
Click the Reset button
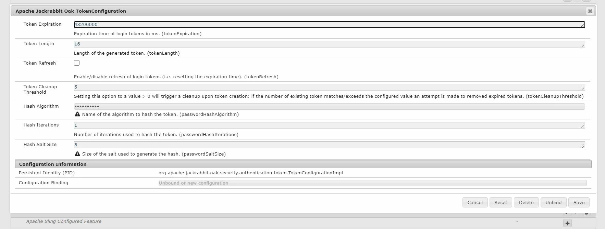pyautogui.click(x=501, y=202)
